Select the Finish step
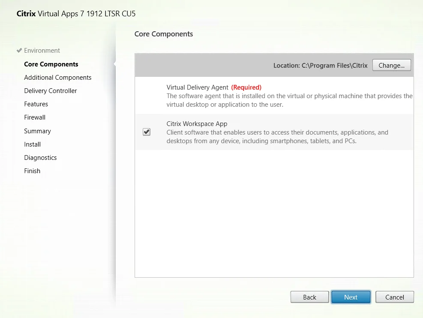 pyautogui.click(x=32, y=171)
